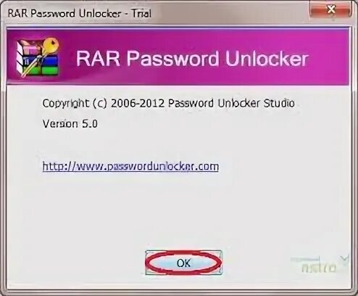Viewport: 358px width, 296px height.
Task: Click the word RAR in the banner heading
Action: pyautogui.click(x=98, y=58)
